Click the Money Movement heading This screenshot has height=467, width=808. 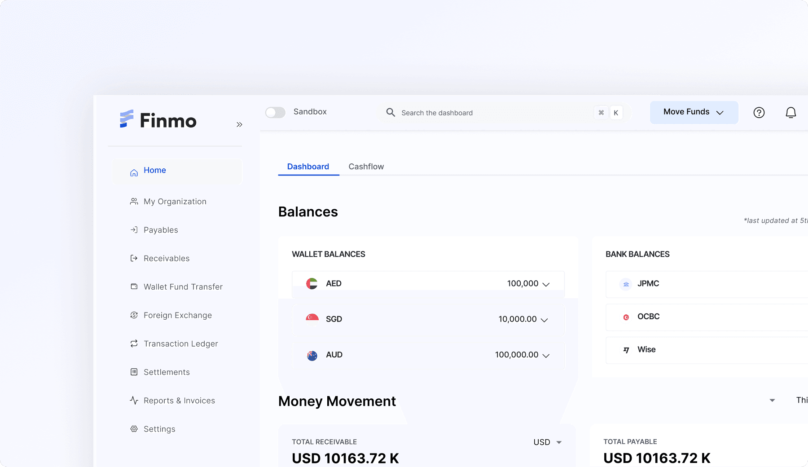click(x=337, y=401)
